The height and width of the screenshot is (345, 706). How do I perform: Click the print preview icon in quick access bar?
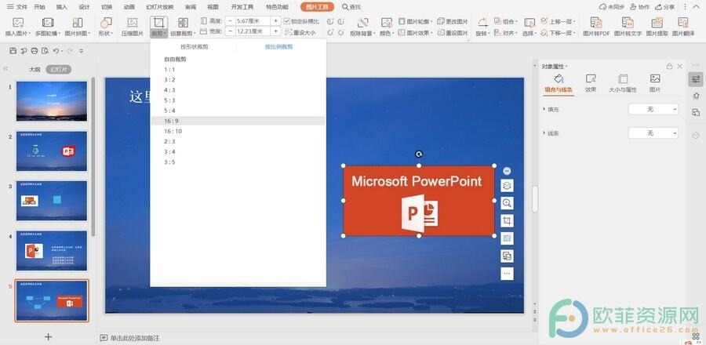click(45, 51)
